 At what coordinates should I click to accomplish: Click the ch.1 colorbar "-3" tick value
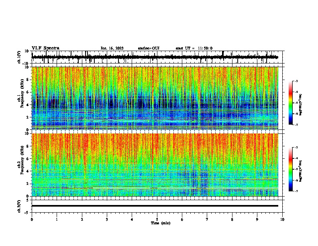[296, 81]
